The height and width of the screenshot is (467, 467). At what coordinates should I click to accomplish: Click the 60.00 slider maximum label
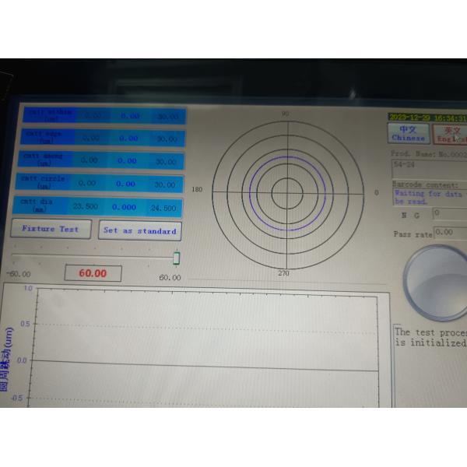[x=170, y=278]
